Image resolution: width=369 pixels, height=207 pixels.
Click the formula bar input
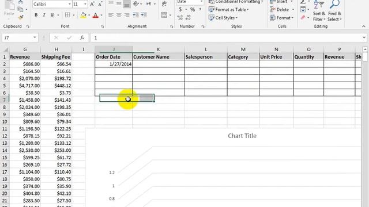226,38
